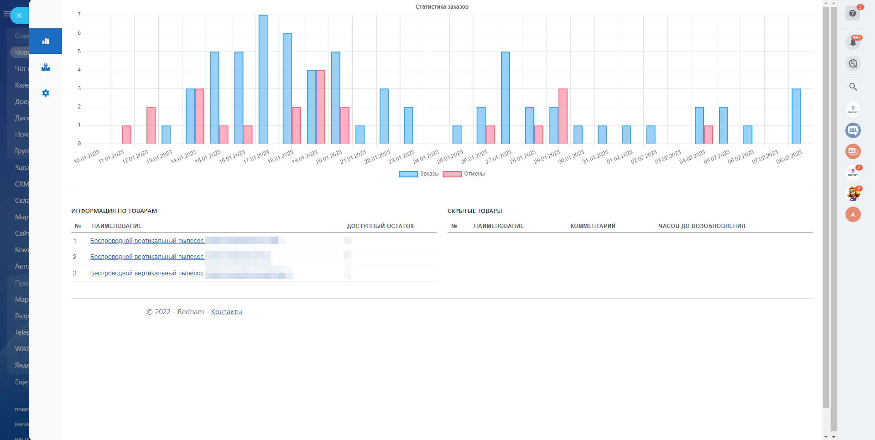Click the 10.01.2023 date label on the chart axis
The width and height of the screenshot is (875, 440).
(x=87, y=157)
